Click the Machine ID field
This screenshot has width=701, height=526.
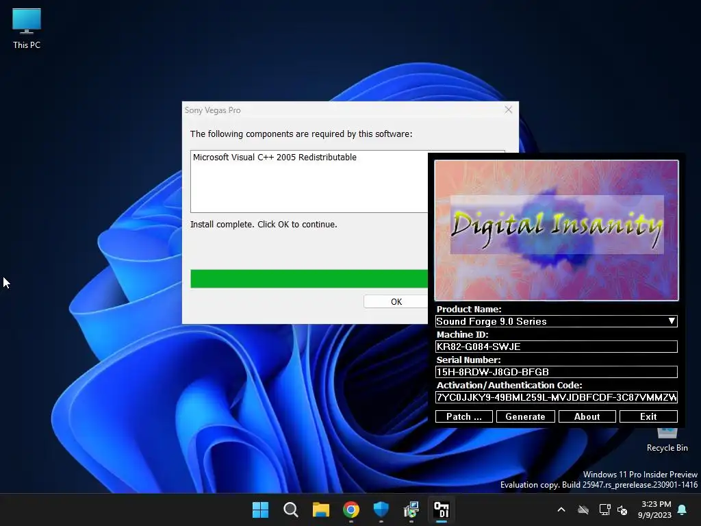point(556,347)
